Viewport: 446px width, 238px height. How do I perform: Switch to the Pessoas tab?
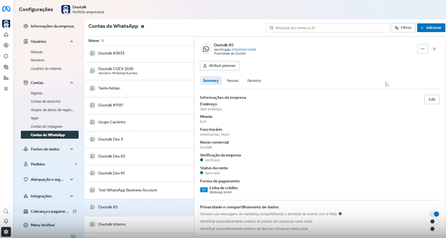click(233, 80)
